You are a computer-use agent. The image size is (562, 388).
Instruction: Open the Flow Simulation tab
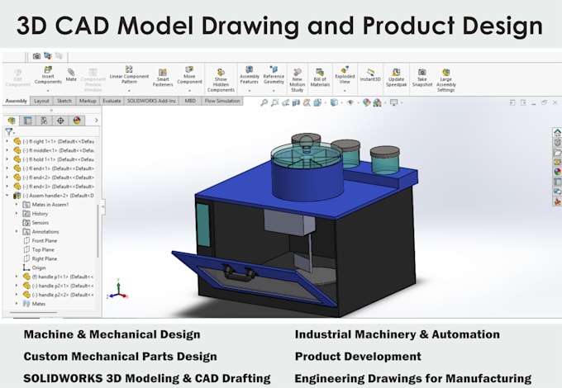(222, 101)
